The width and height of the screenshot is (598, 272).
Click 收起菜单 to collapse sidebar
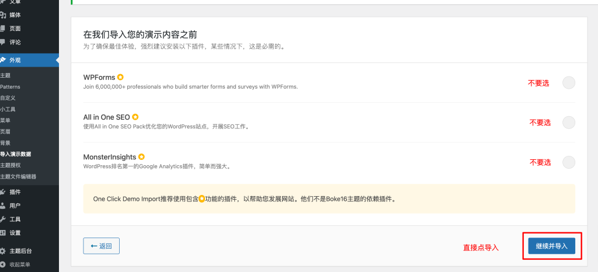20,264
